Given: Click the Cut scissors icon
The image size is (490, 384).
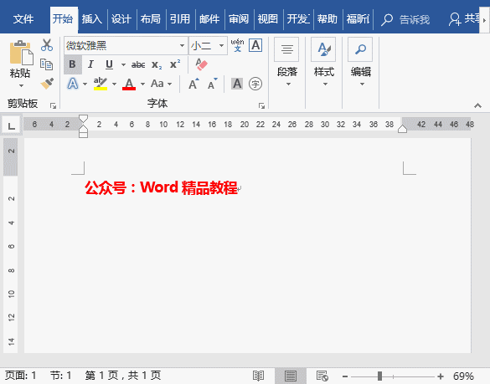Looking at the screenshot, I should [47, 45].
